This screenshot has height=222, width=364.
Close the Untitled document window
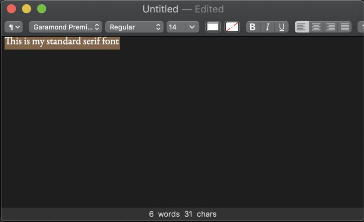click(12, 9)
